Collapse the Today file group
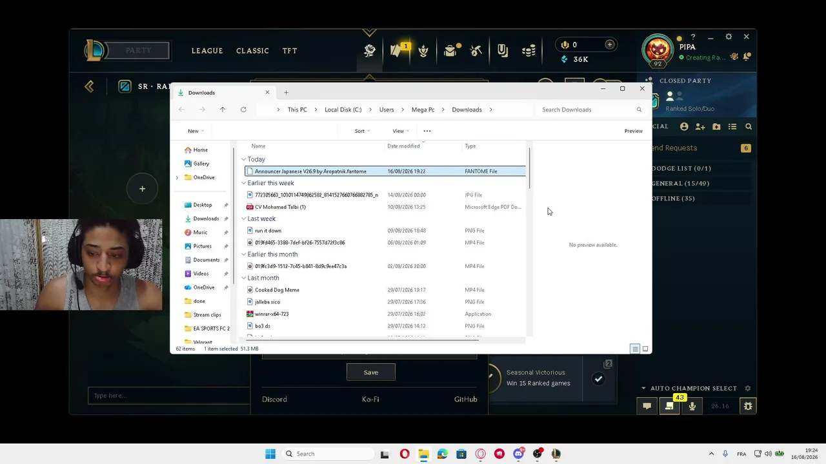This screenshot has height=464, width=826. click(x=244, y=159)
